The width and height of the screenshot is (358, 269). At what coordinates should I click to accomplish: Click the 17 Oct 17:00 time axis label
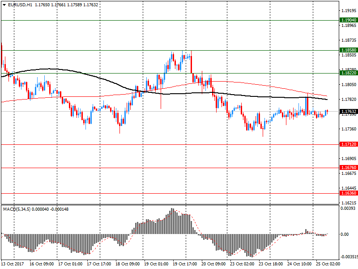pos(99,264)
